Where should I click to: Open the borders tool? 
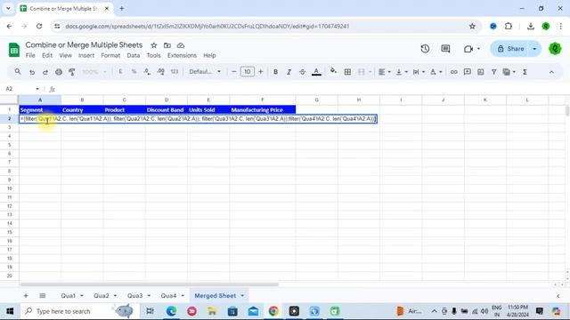click(x=347, y=72)
